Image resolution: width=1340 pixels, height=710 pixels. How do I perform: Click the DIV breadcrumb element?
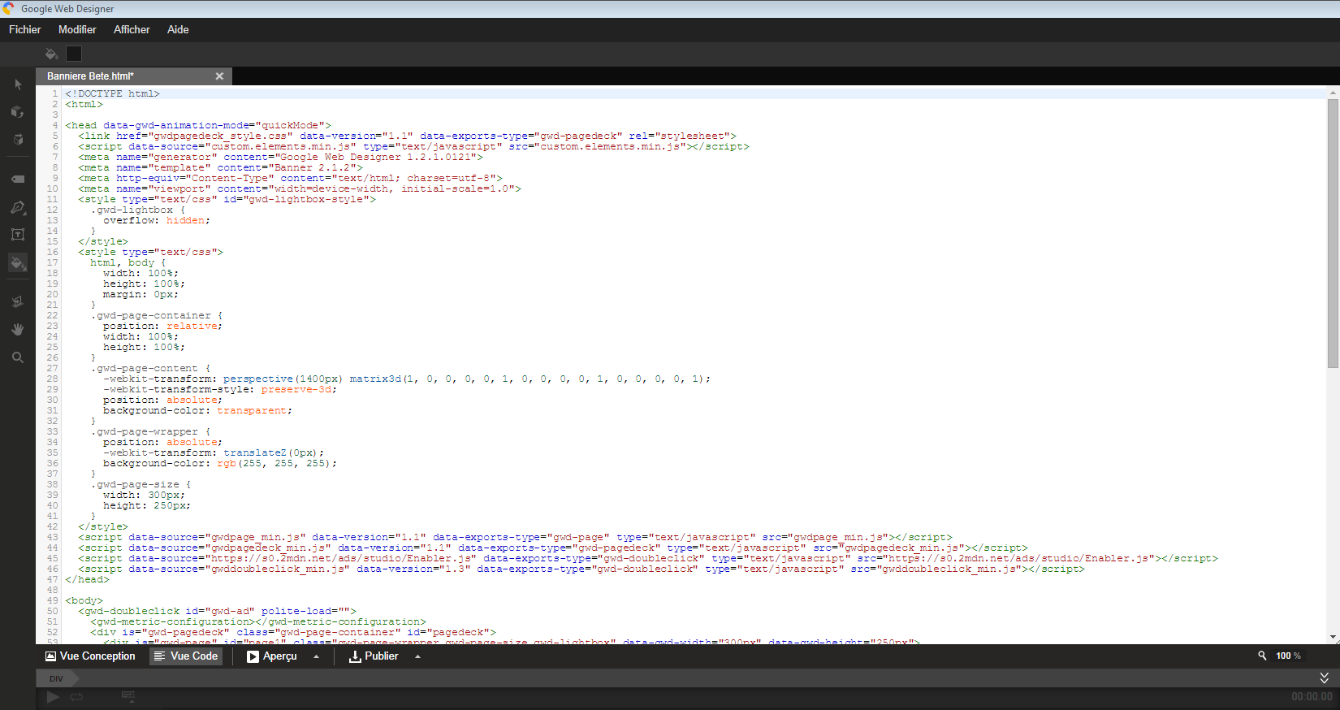(56, 678)
